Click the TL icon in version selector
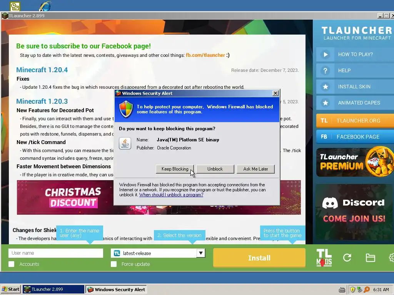The height and width of the screenshot is (295, 394). [x=117, y=253]
